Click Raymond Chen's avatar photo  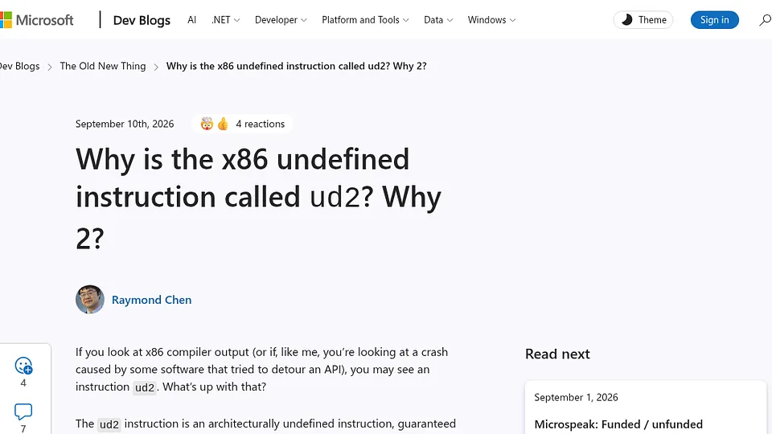click(x=89, y=299)
